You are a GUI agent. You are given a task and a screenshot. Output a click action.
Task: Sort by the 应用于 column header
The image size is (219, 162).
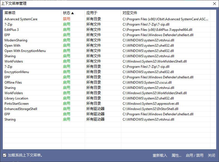[103, 13]
